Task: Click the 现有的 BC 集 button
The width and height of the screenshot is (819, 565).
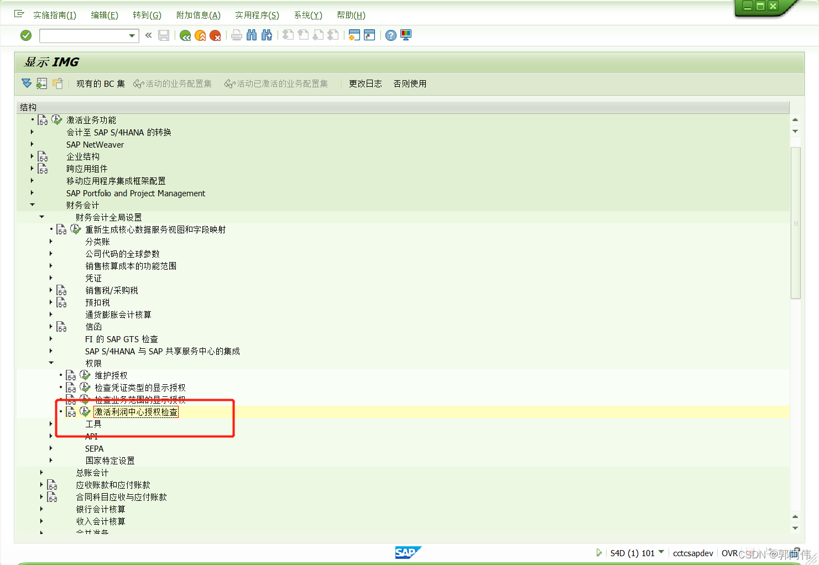Action: [101, 83]
